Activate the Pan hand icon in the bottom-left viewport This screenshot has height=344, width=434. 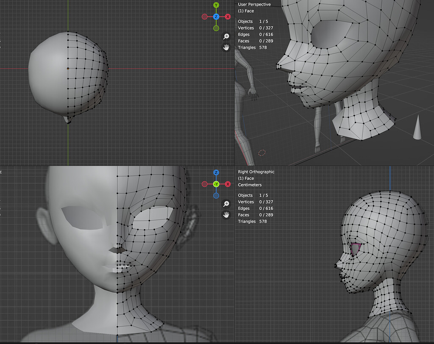[226, 214]
